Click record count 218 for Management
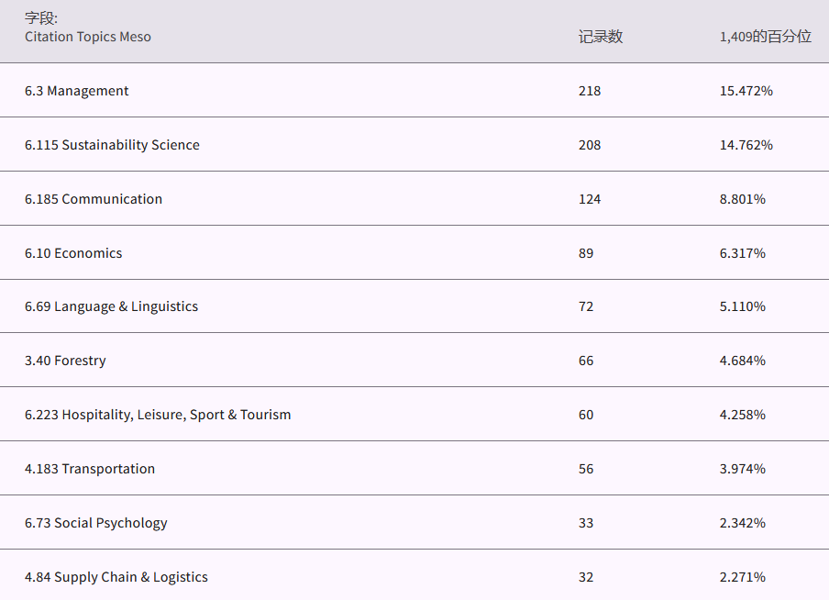 [x=590, y=91]
